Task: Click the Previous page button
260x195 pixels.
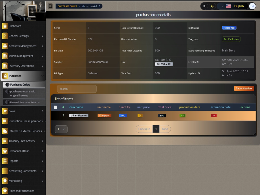Action: pyautogui.click(x=144, y=129)
